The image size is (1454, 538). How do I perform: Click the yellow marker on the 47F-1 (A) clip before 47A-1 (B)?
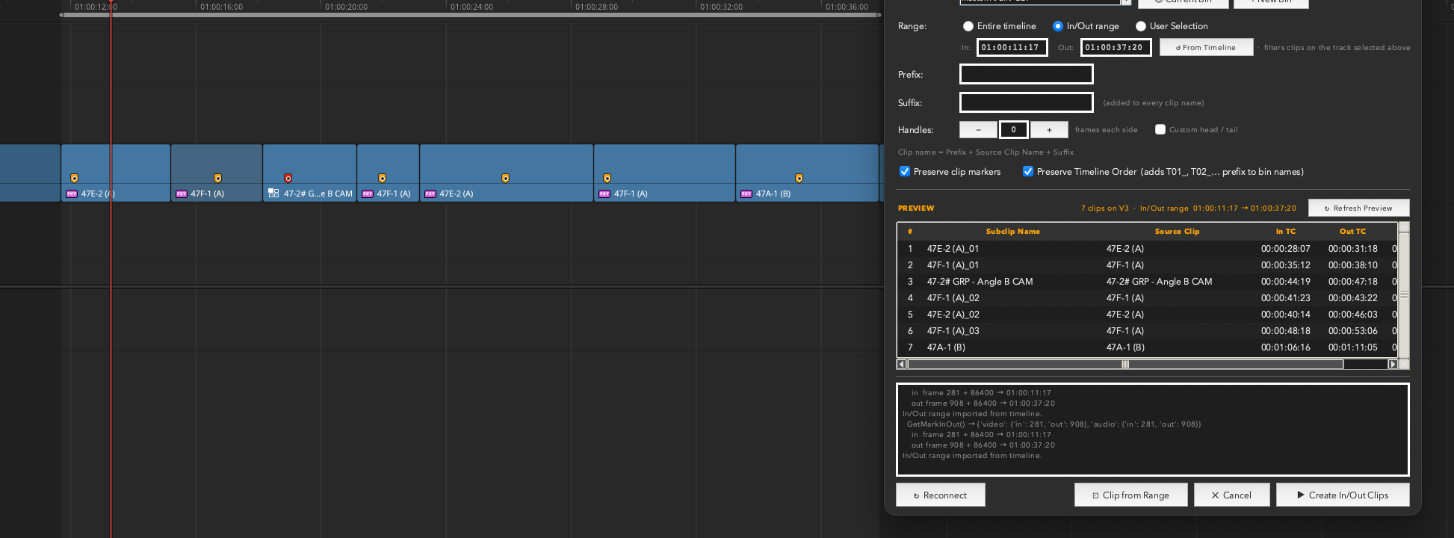[x=607, y=178]
